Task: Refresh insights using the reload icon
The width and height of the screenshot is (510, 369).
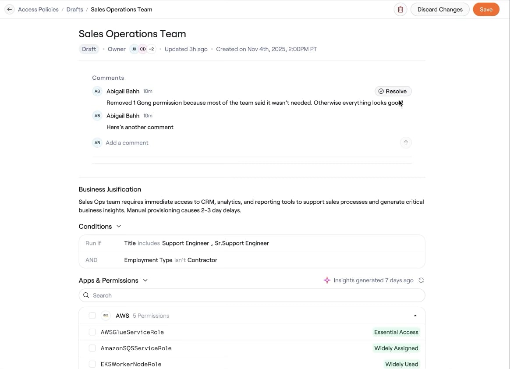Action: tap(421, 280)
